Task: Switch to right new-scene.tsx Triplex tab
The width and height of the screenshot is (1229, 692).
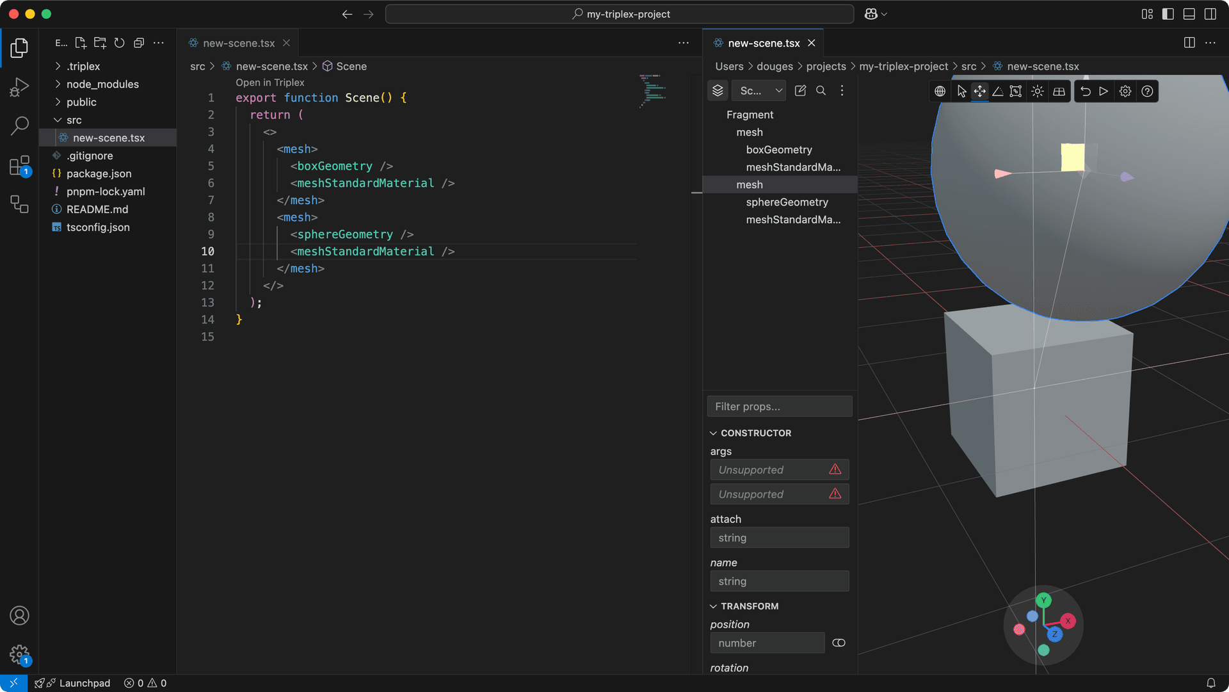Action: click(763, 43)
